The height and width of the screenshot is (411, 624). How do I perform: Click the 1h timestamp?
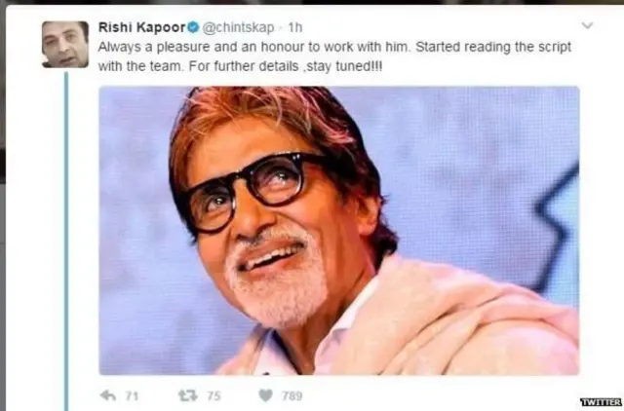[x=295, y=27]
